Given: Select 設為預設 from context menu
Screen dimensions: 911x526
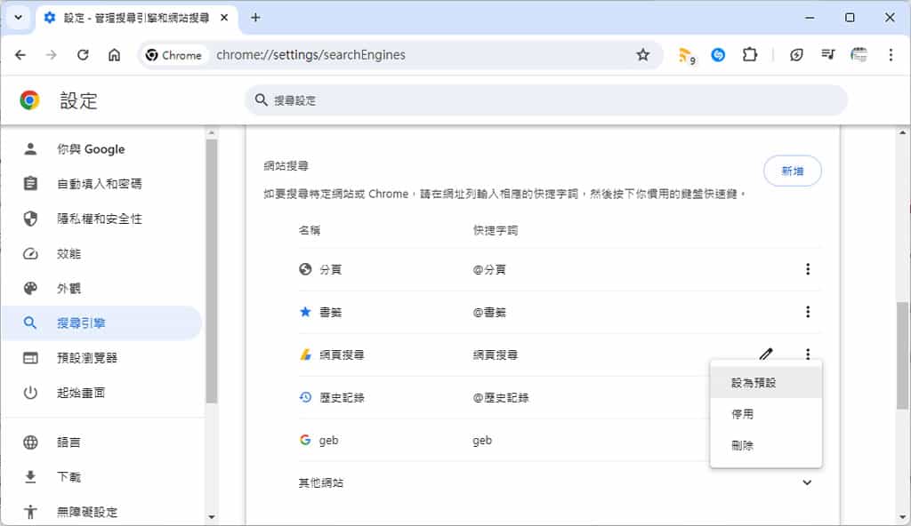Looking at the screenshot, I should [754, 383].
